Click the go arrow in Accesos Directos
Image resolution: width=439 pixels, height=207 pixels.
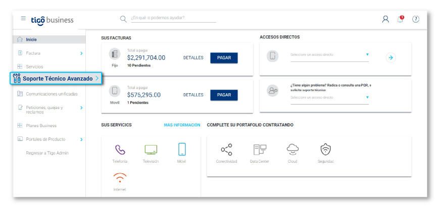pos(391,58)
